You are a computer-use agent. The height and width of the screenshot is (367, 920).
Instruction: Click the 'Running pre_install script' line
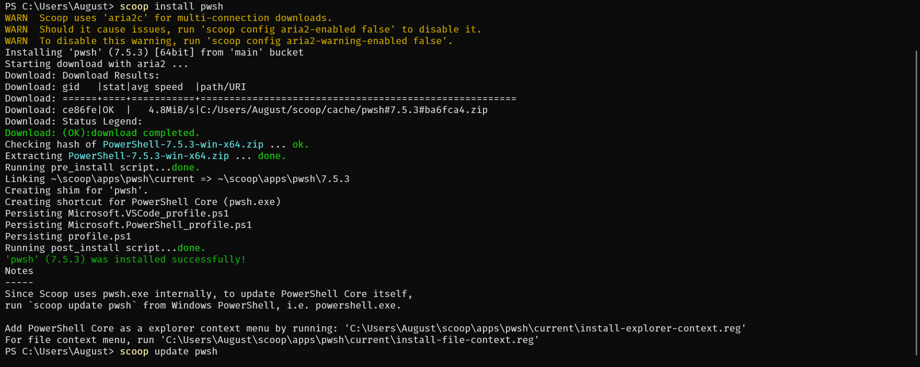coord(88,168)
